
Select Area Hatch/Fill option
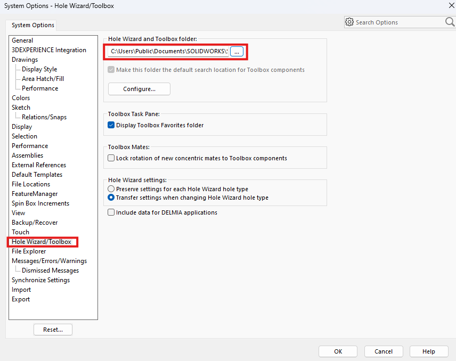coord(43,79)
